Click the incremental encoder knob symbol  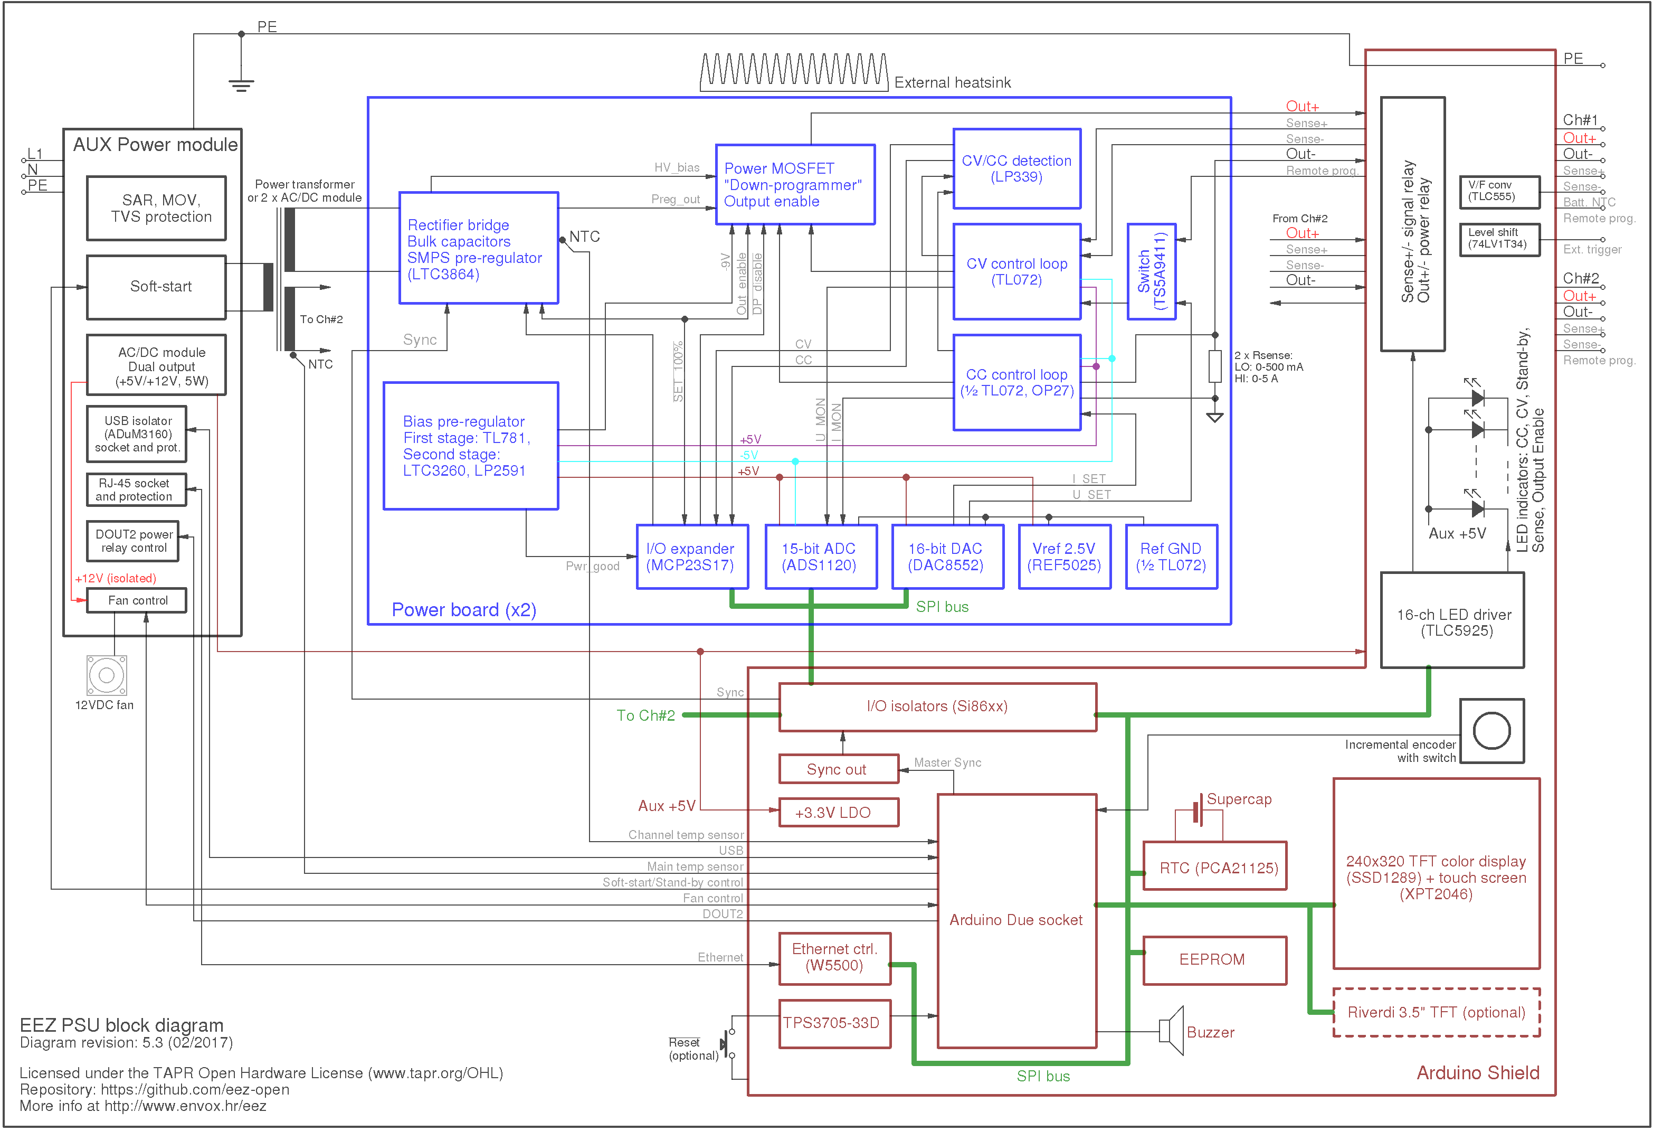pos(1491,731)
